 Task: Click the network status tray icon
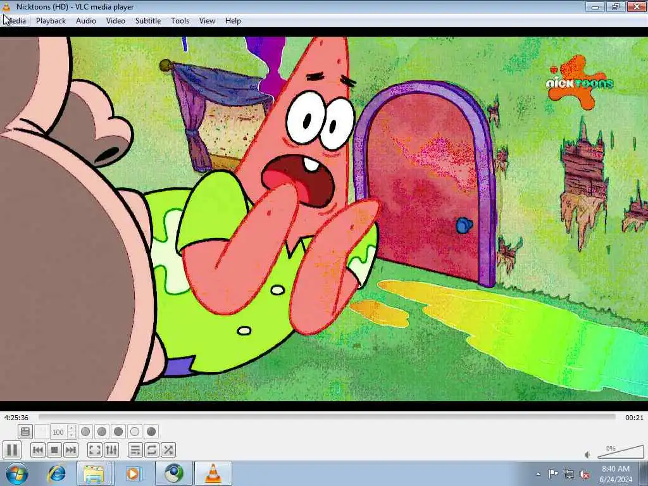click(569, 474)
